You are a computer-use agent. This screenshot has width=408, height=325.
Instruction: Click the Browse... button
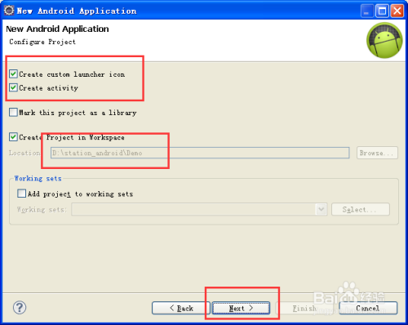coord(377,153)
